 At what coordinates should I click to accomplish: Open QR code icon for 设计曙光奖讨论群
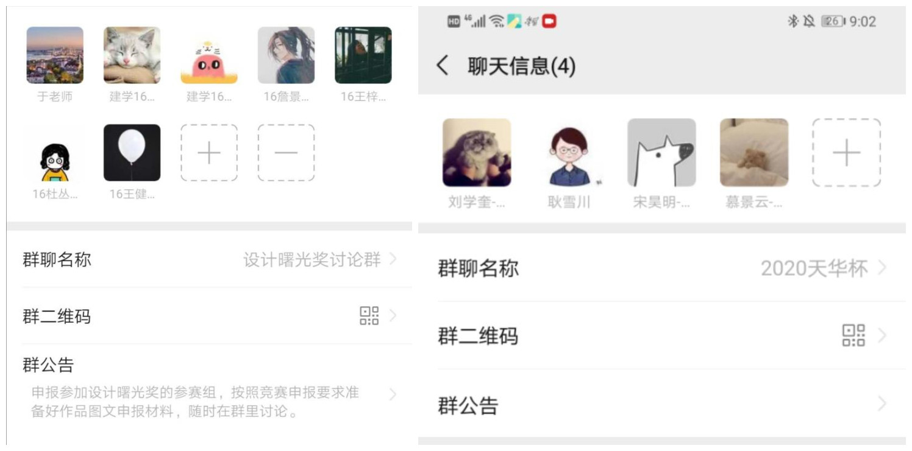(369, 315)
